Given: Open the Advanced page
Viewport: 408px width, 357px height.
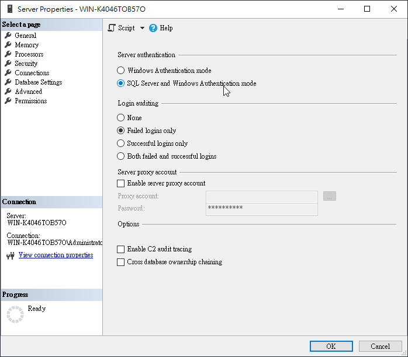Looking at the screenshot, I should 29,92.
